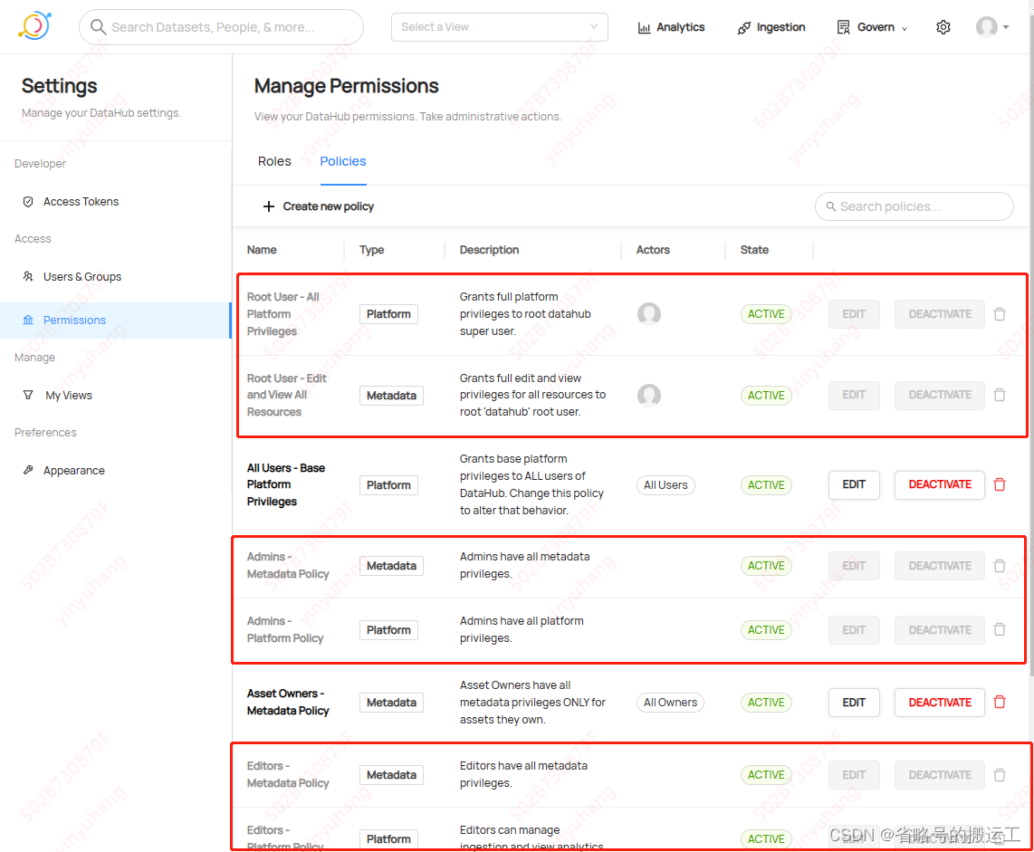
Task: Click the Ingestion plug icon
Action: tap(744, 28)
